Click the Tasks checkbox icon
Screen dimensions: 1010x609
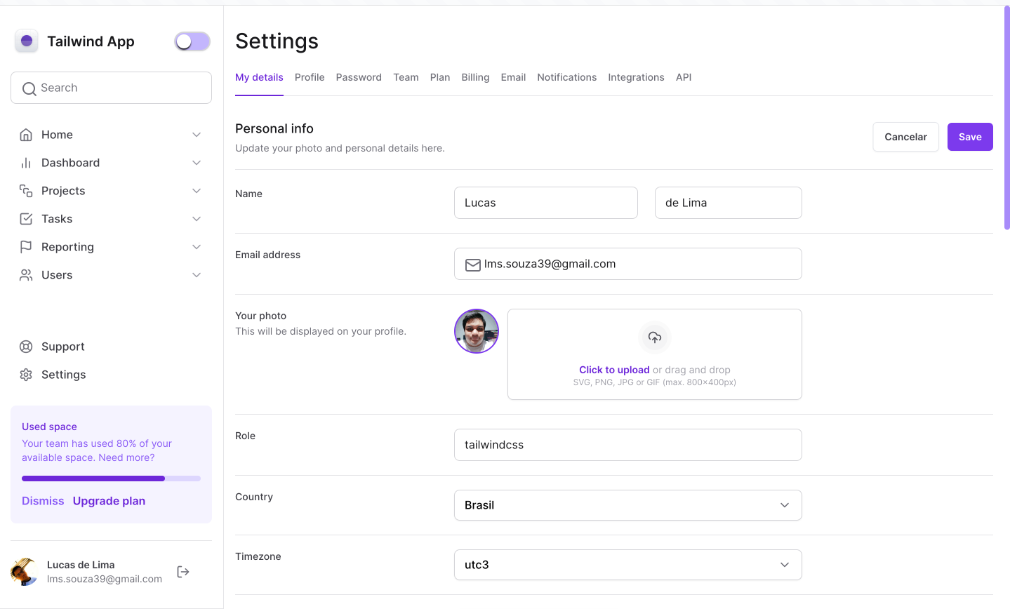[26, 219]
